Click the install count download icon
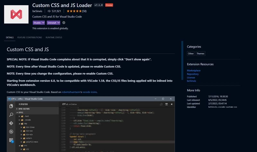 pos(49,11)
